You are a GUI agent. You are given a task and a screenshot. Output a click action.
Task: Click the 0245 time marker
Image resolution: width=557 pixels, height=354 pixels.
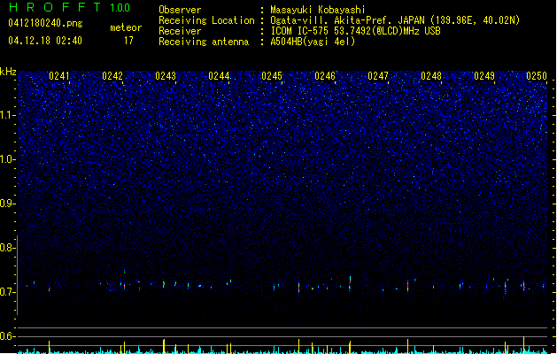(x=272, y=76)
